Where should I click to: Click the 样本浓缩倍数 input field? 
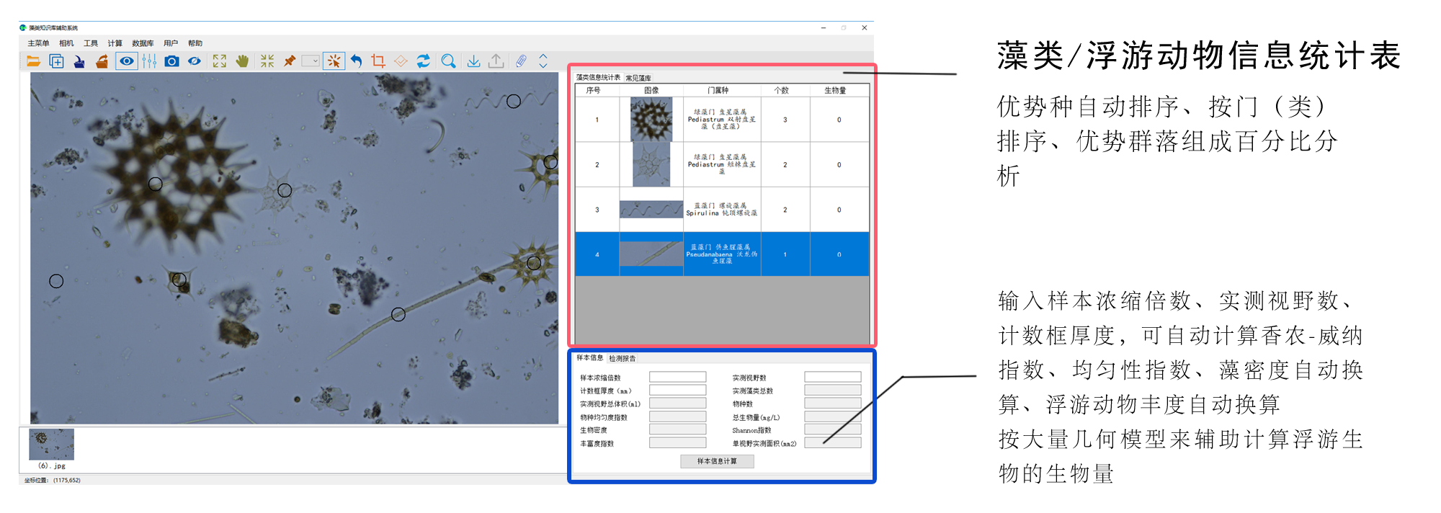click(x=677, y=377)
